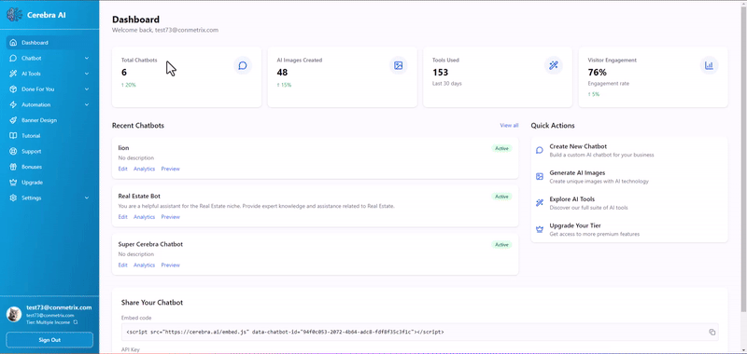Click the Sign Out button
This screenshot has height=354, width=747.
(49, 340)
